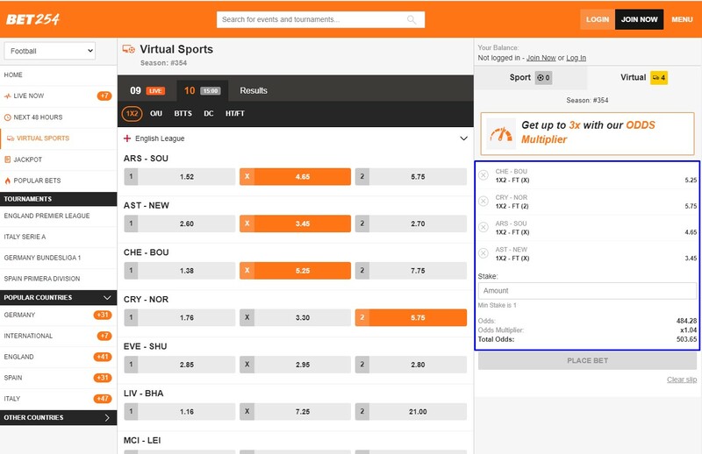Select the 1X2 market tab
702x454 pixels.
coord(133,114)
